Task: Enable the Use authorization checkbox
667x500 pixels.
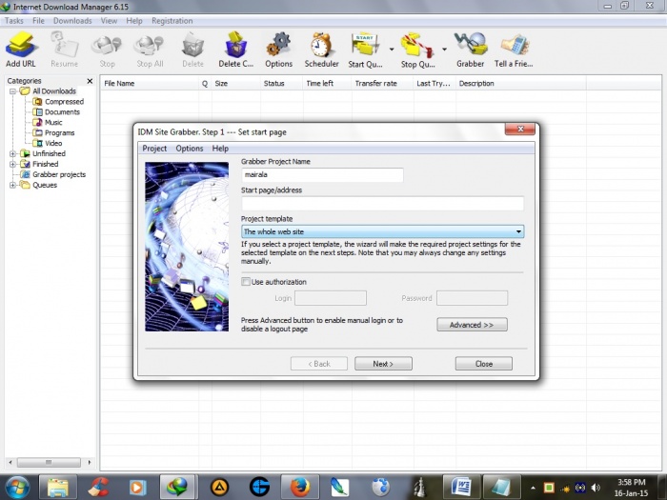Action: 246,282
